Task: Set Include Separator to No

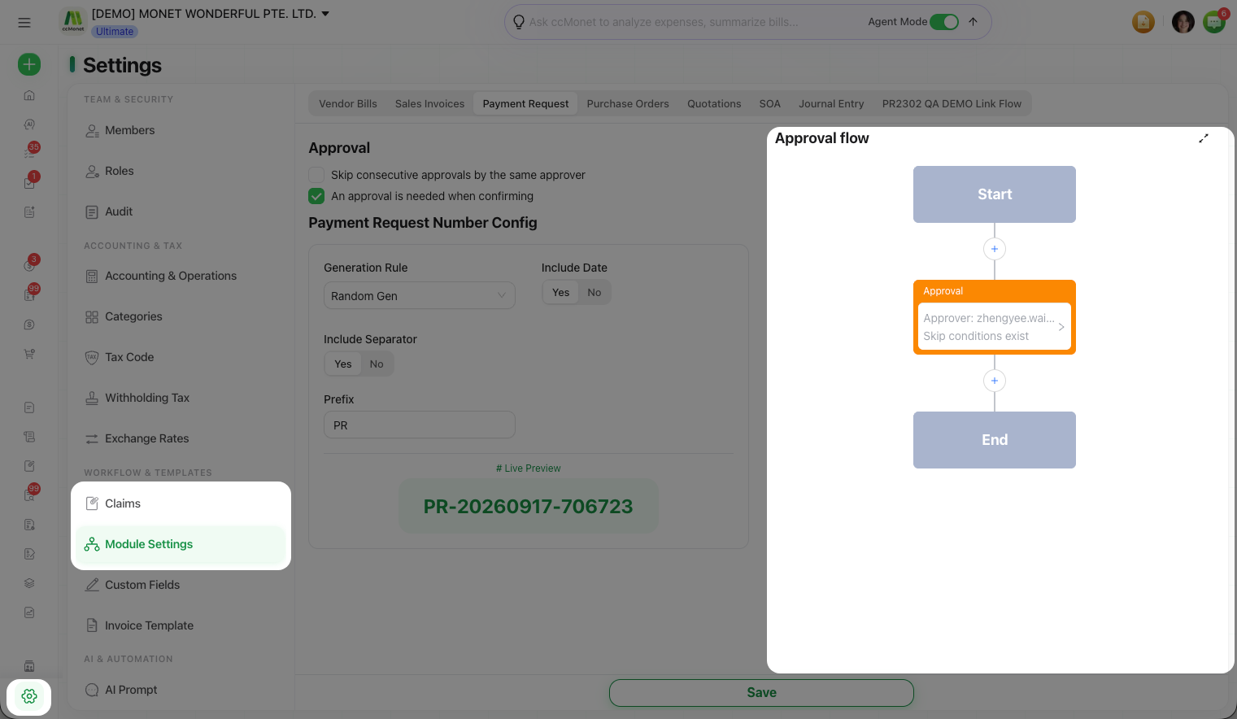Action: coord(377,364)
